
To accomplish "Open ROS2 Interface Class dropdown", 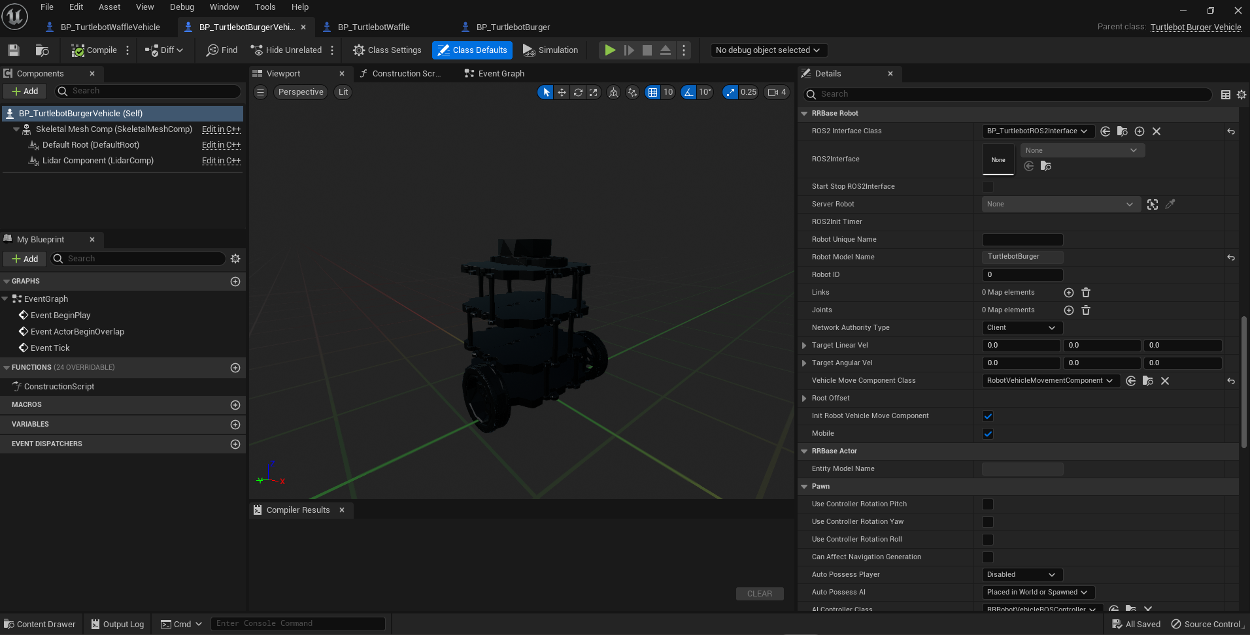I will pos(1038,131).
